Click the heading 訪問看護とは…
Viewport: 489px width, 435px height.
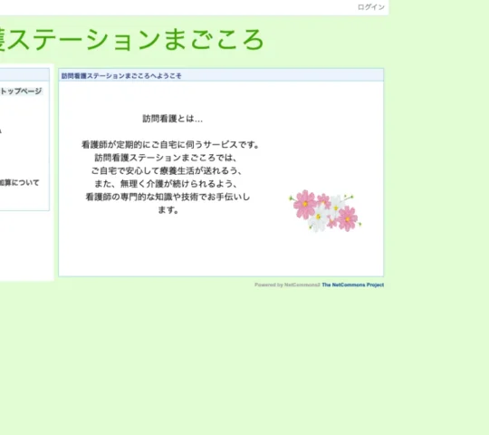click(x=172, y=119)
